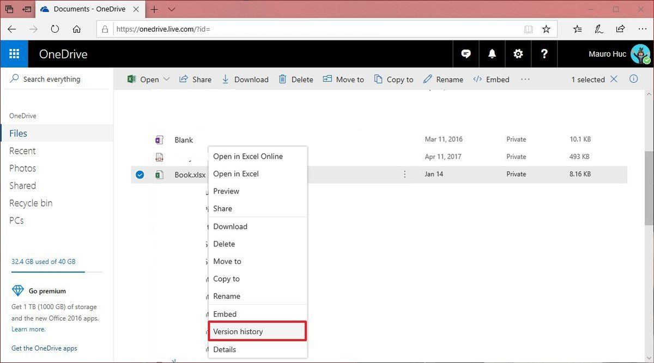Share the selected file using the toolbar
The width and height of the screenshot is (654, 363).
(195, 79)
